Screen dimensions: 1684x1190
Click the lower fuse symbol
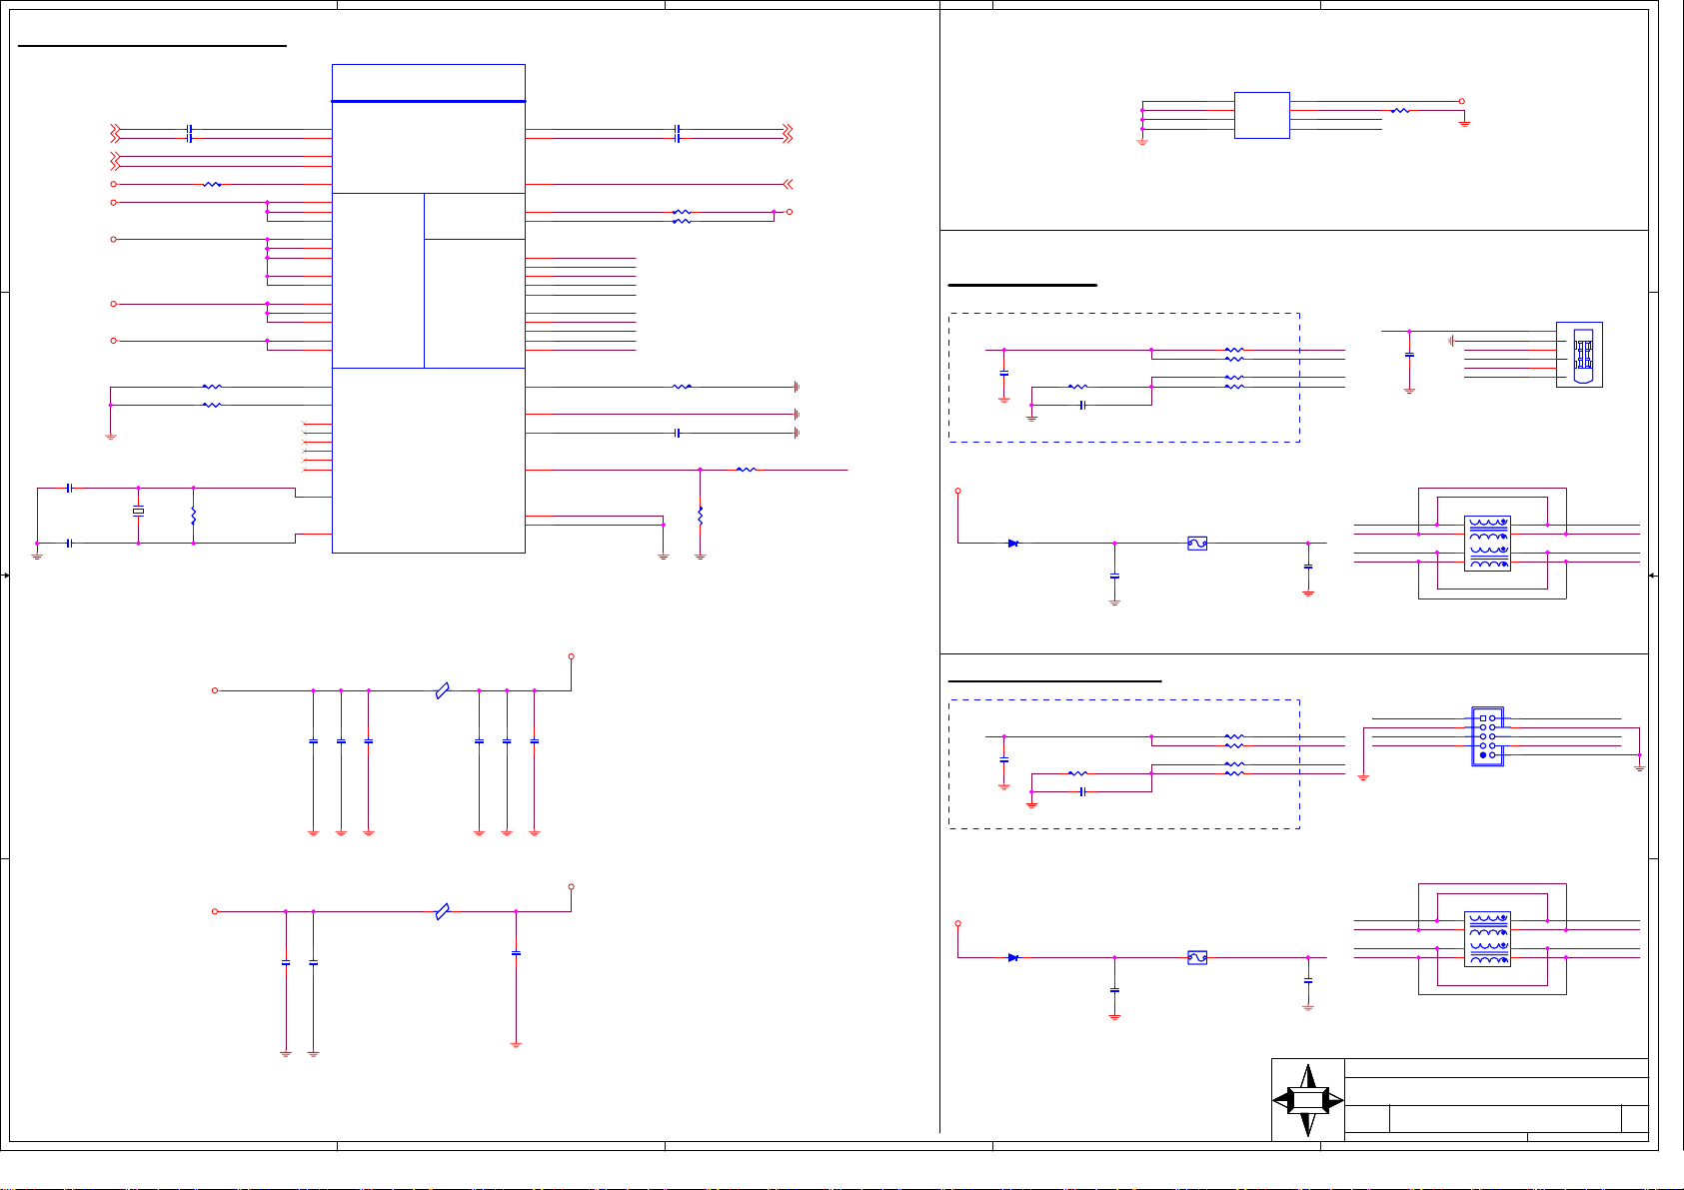tap(1197, 957)
